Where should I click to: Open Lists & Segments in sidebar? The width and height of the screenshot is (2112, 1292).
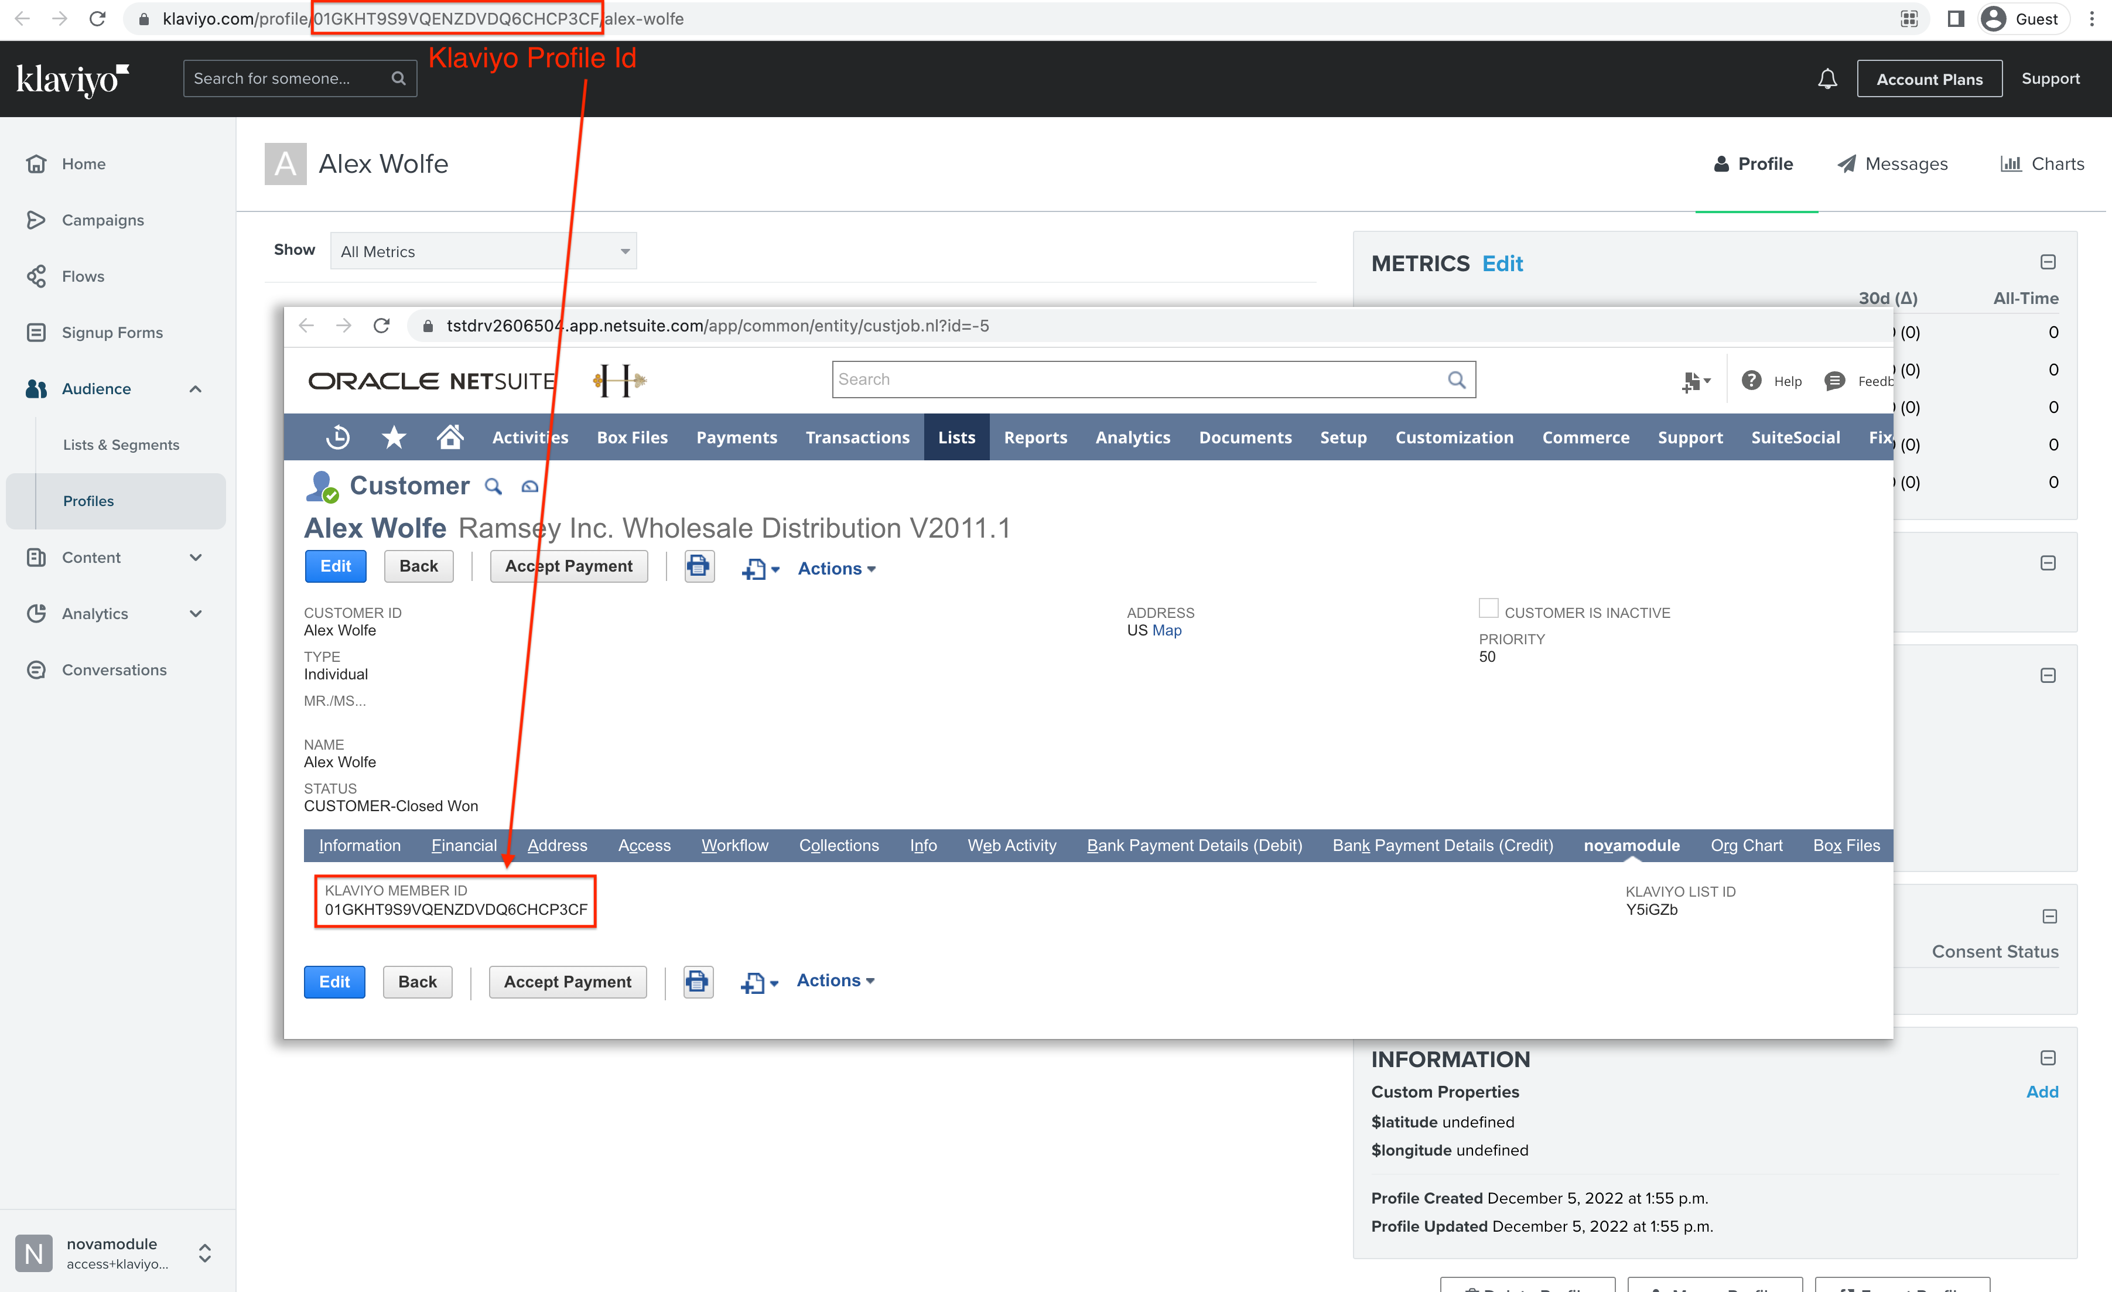click(121, 445)
